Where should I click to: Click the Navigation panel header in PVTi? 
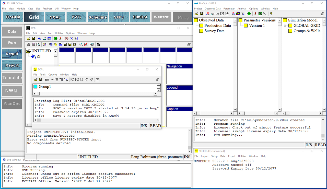point(179,66)
